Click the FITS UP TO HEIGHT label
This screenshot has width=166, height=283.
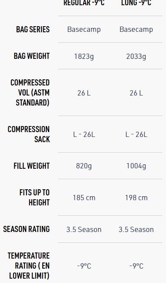coord(34,198)
